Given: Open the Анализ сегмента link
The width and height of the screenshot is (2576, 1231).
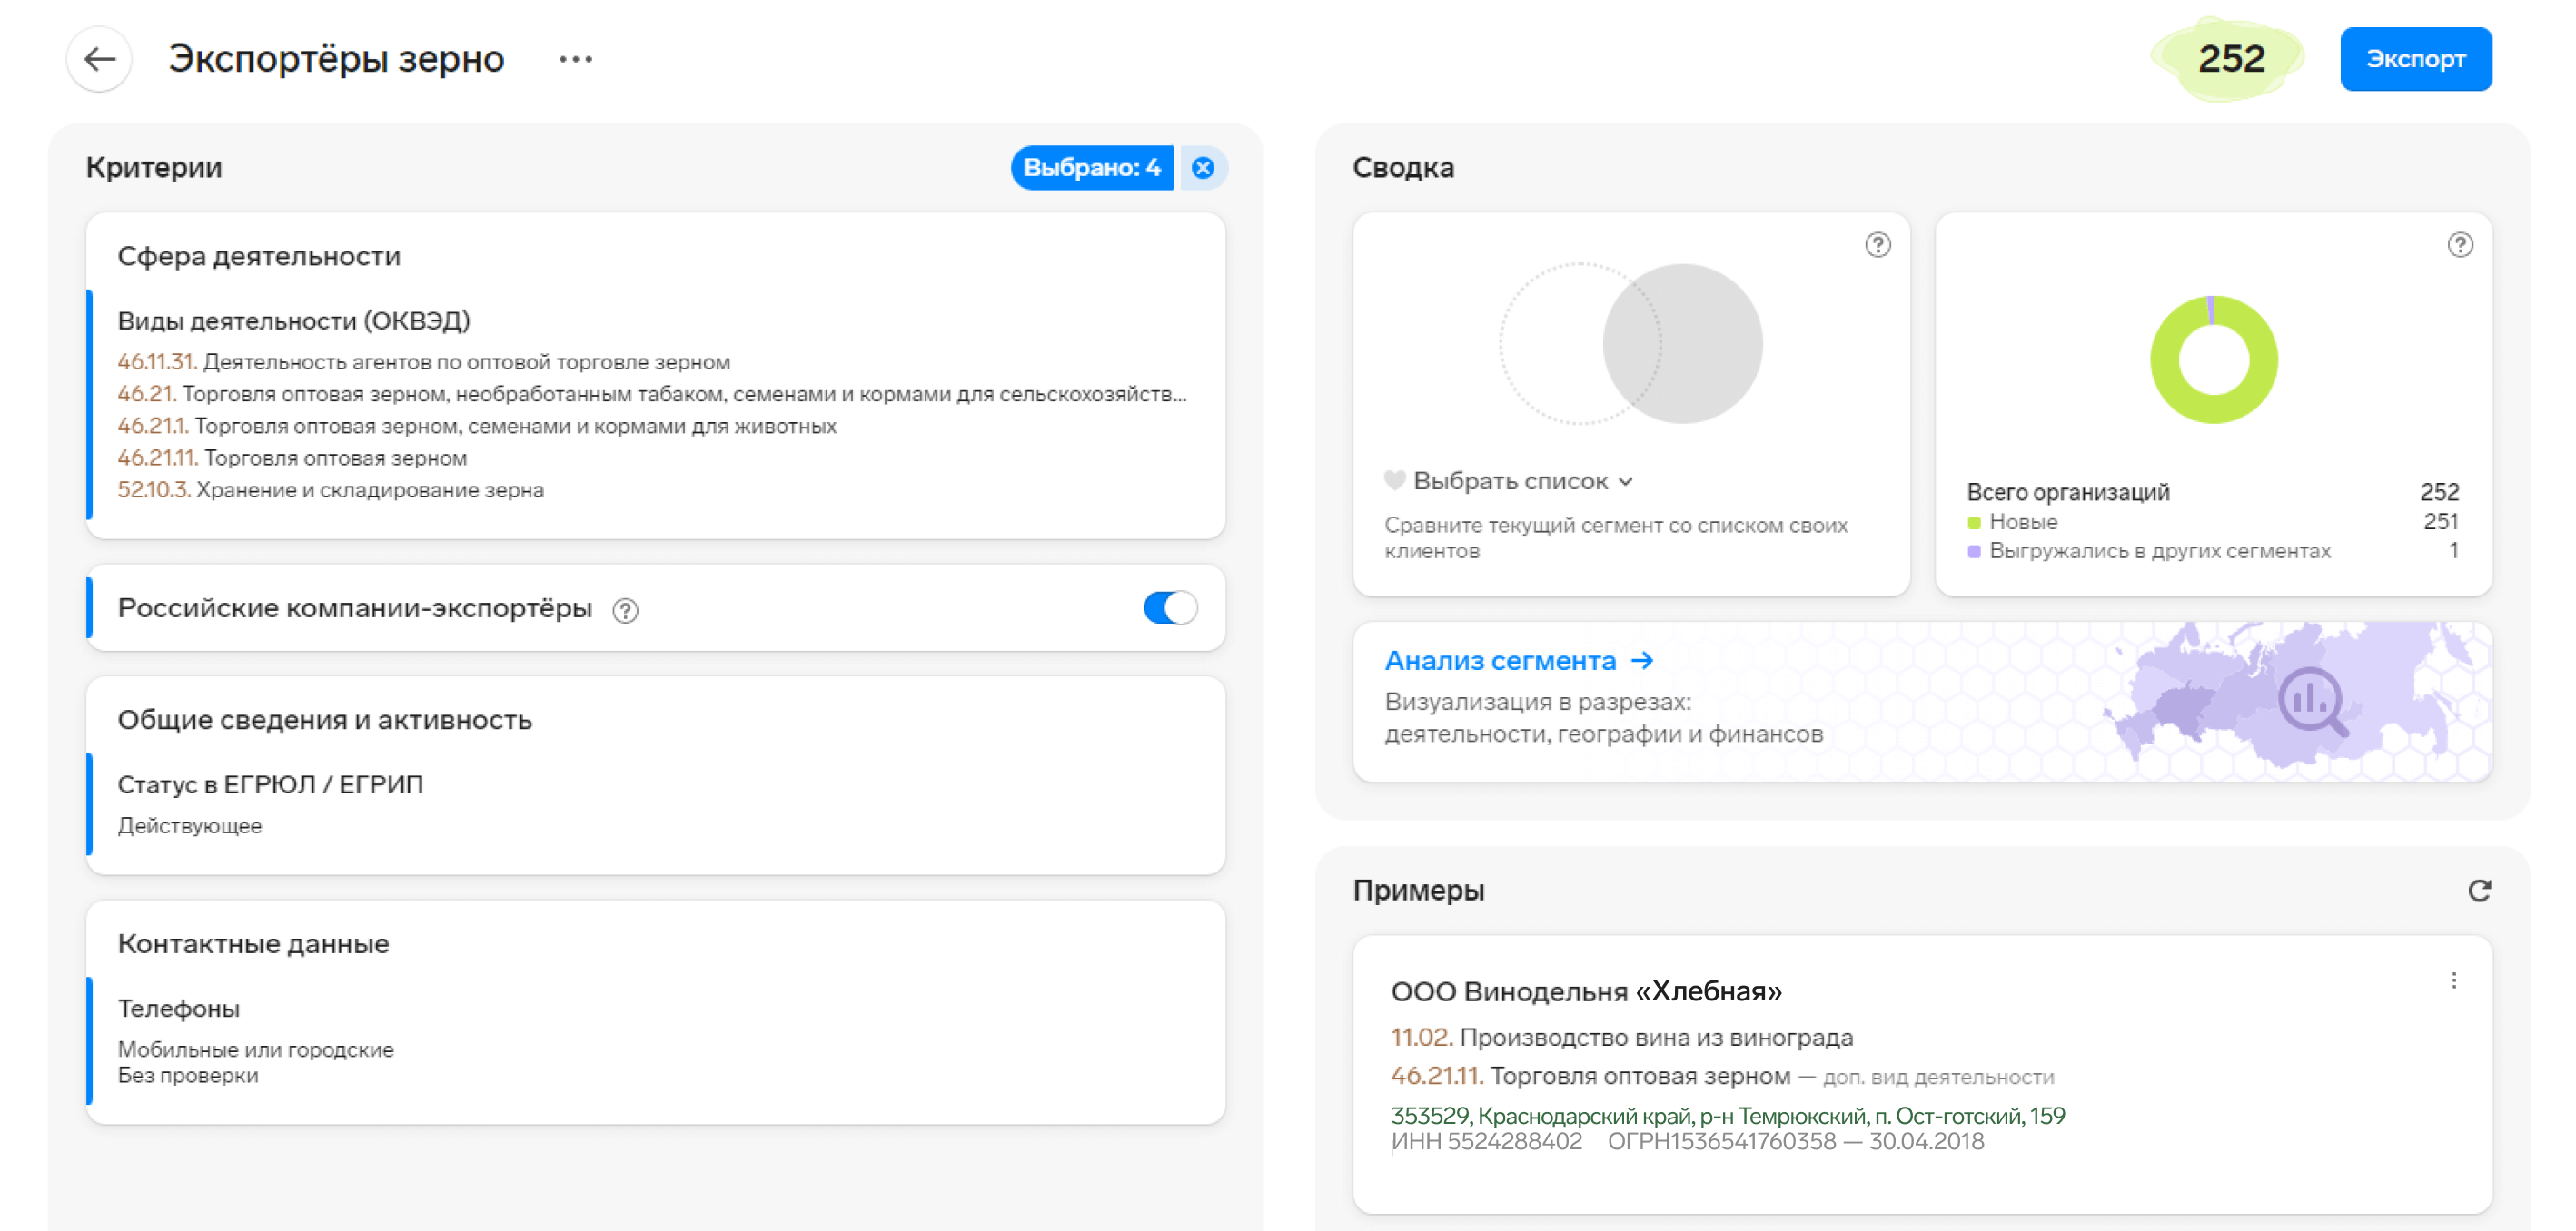Looking at the screenshot, I should point(1519,661).
